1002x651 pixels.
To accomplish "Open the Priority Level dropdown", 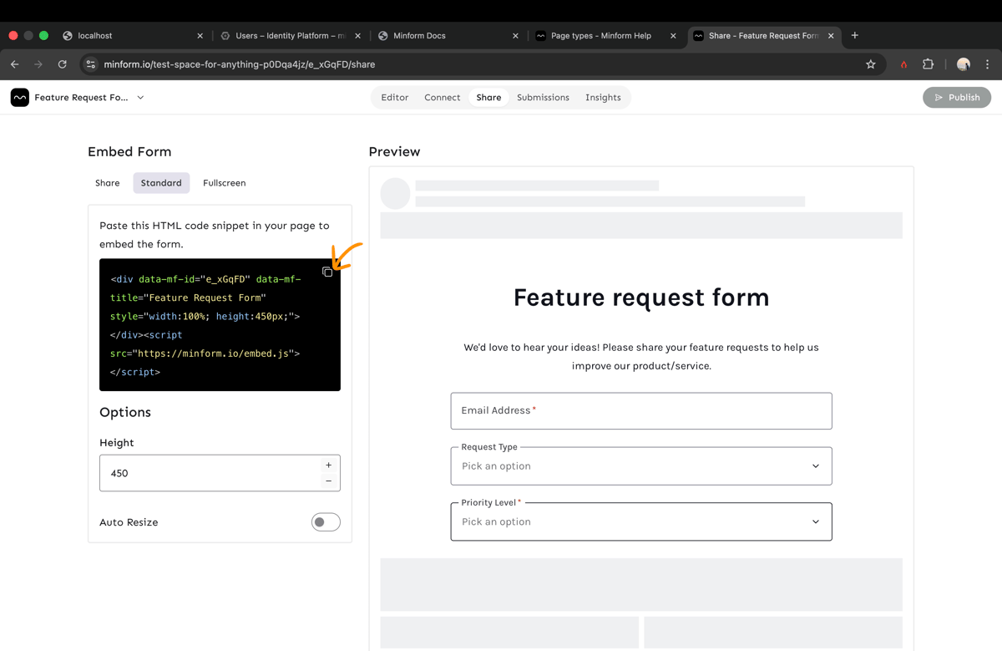I will [640, 522].
